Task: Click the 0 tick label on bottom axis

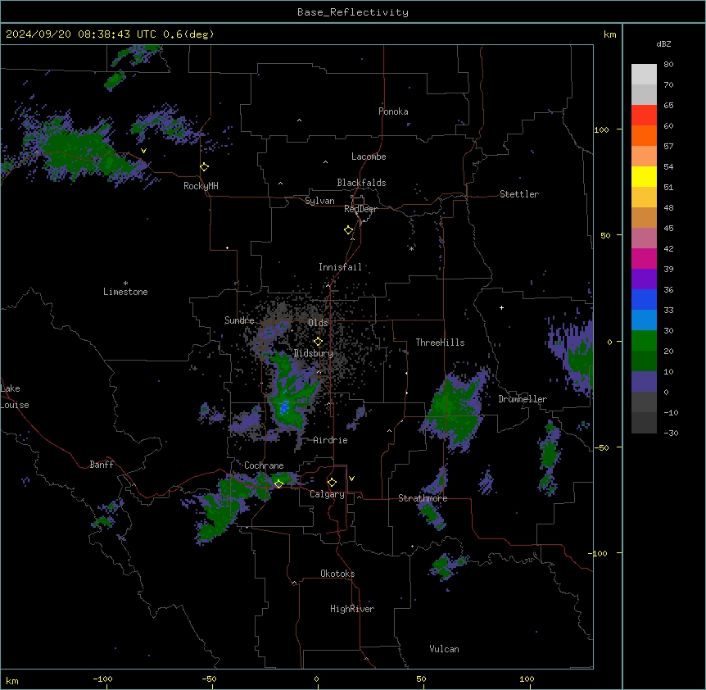Action: 316,679
